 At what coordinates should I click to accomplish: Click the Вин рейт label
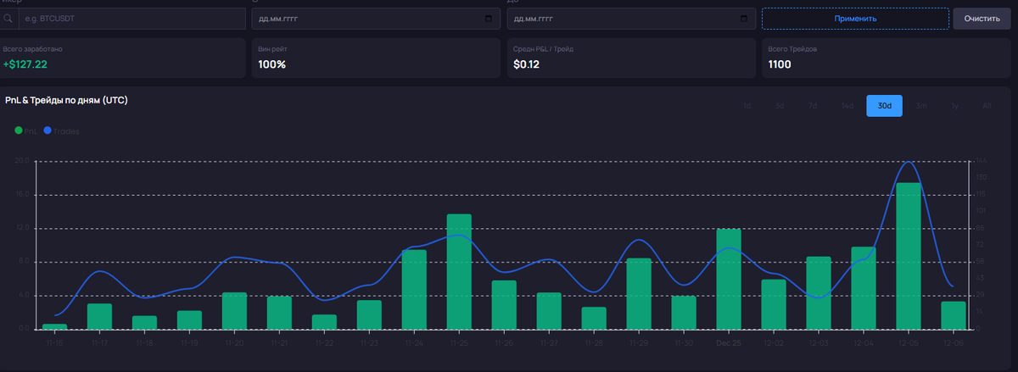click(275, 49)
